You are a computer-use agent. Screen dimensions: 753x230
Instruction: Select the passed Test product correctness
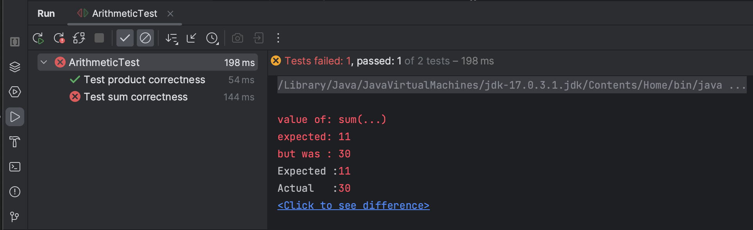144,80
